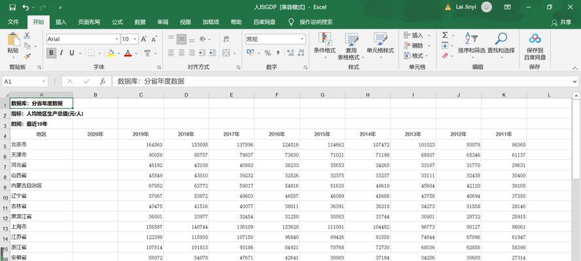The width and height of the screenshot is (581, 261).
Task: Toggle Bold formatting
Action: click(51, 53)
